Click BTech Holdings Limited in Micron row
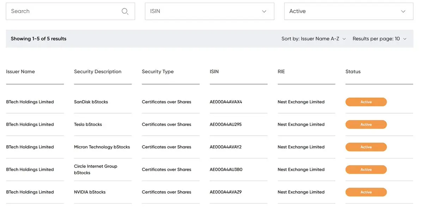The image size is (423, 214). [x=30, y=147]
